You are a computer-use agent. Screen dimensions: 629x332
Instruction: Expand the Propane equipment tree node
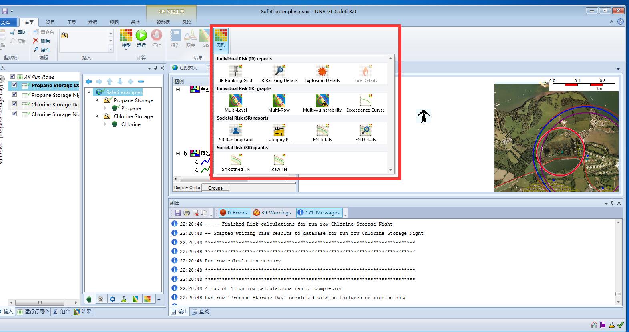tap(105, 108)
